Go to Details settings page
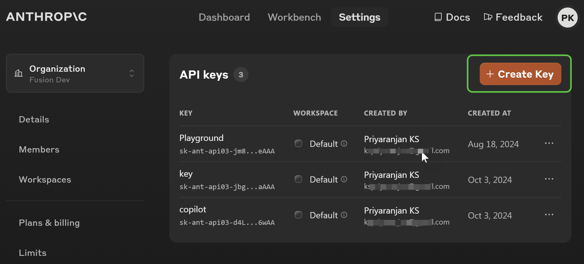The width and height of the screenshot is (584, 264). point(34,119)
